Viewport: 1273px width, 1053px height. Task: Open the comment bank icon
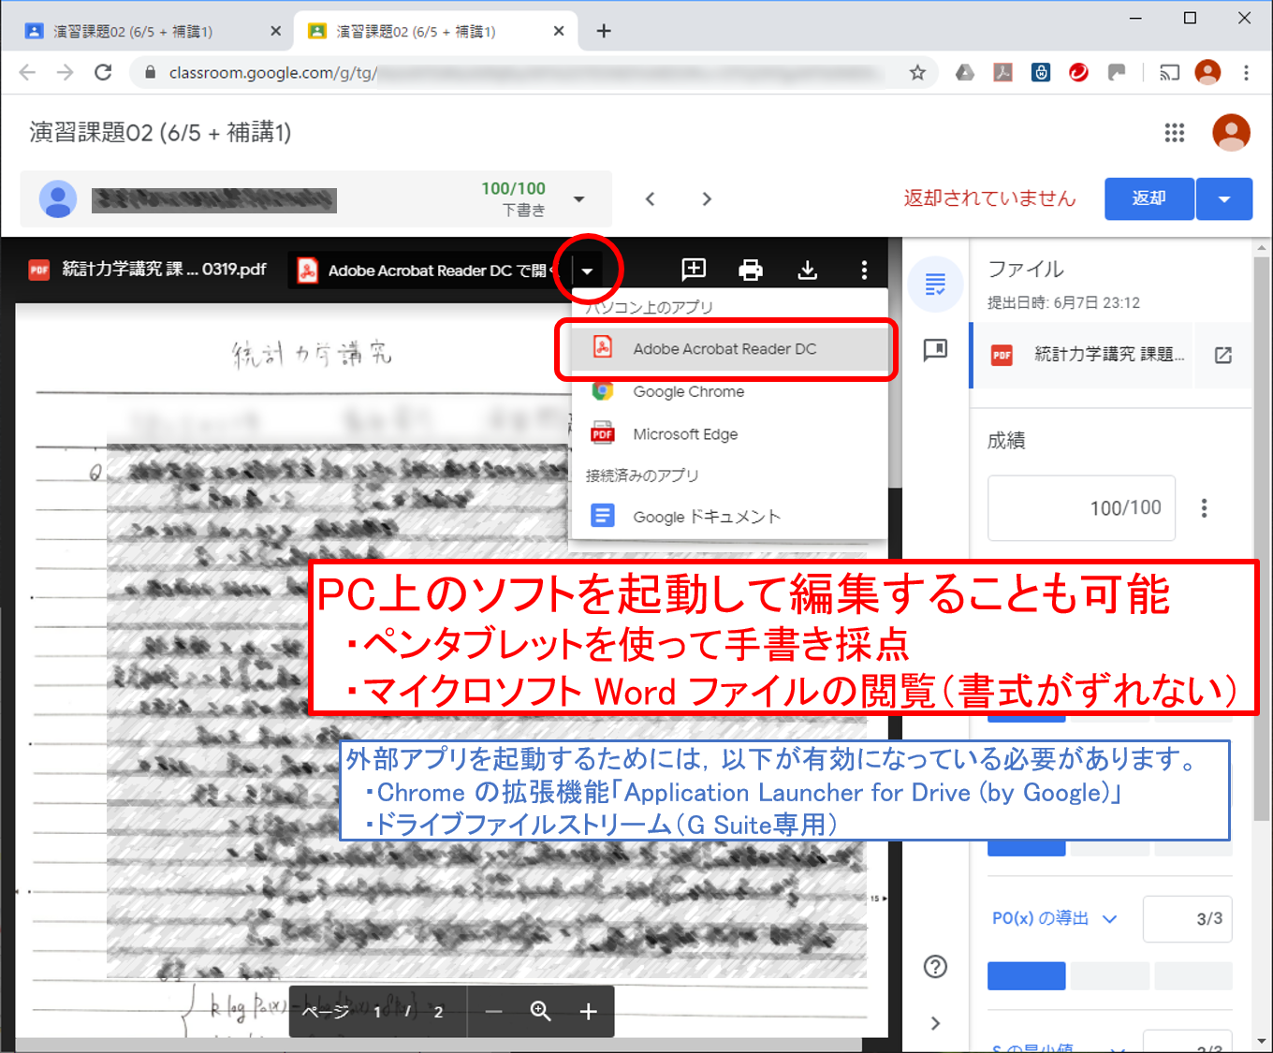pyautogui.click(x=935, y=350)
